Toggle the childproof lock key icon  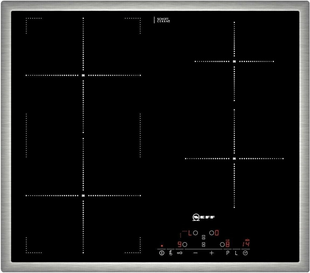(180, 253)
